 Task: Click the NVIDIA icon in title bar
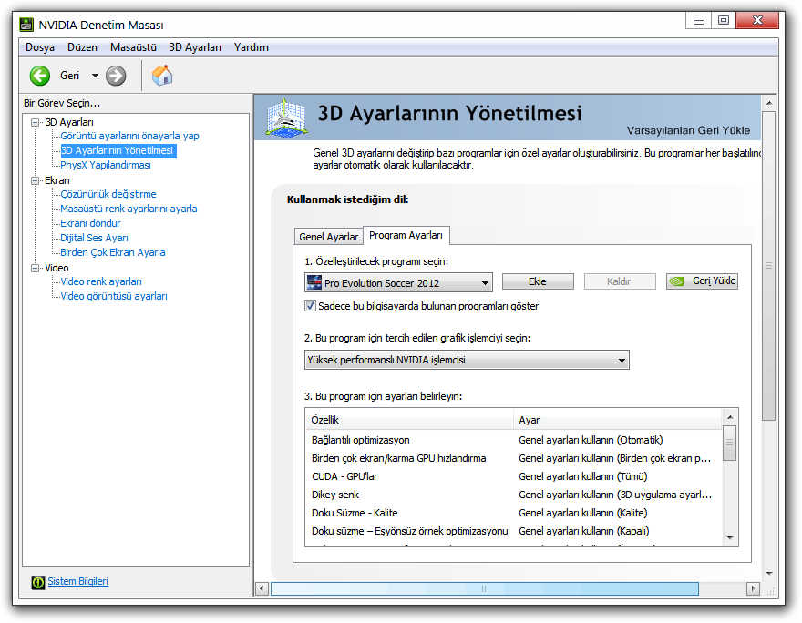coord(26,25)
